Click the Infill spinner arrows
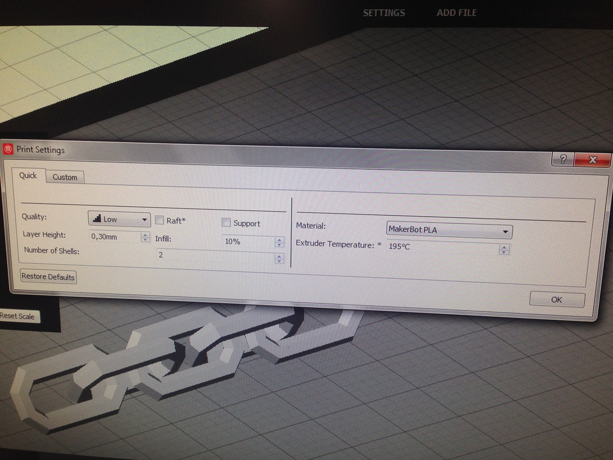The image size is (613, 460). point(279,242)
